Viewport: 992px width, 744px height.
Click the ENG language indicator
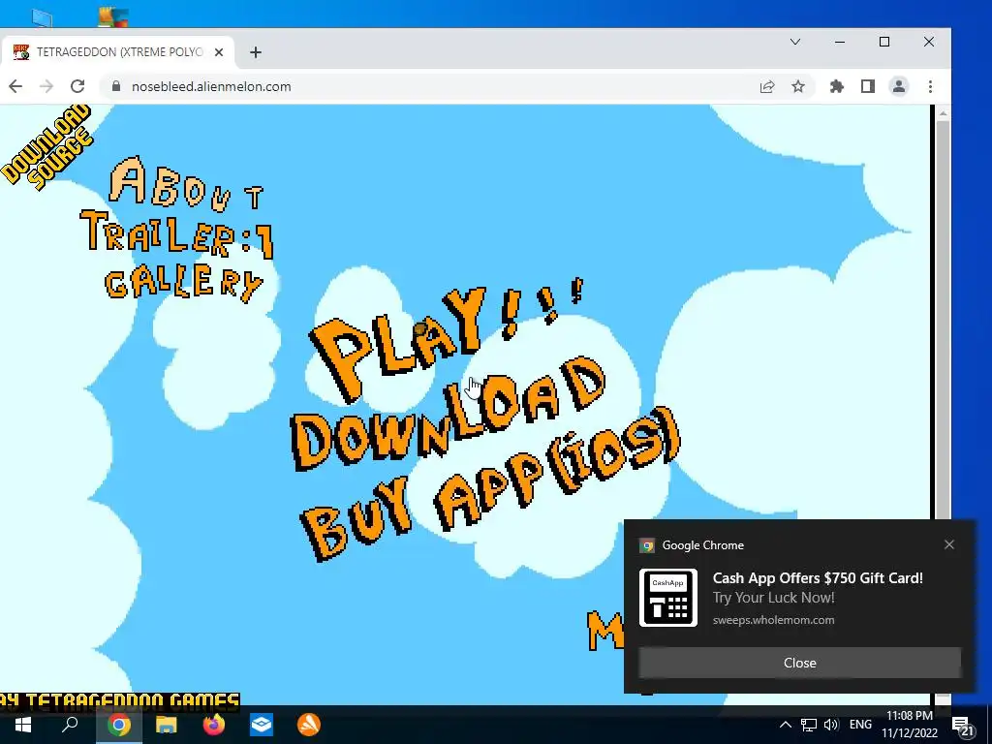tap(860, 725)
